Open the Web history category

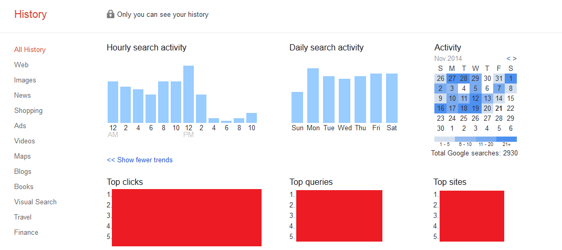click(x=22, y=65)
